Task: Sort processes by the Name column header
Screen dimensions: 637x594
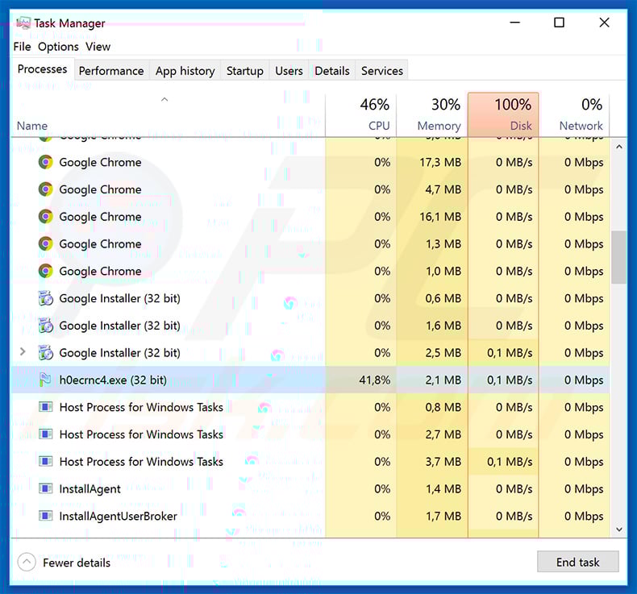Action: coord(32,126)
